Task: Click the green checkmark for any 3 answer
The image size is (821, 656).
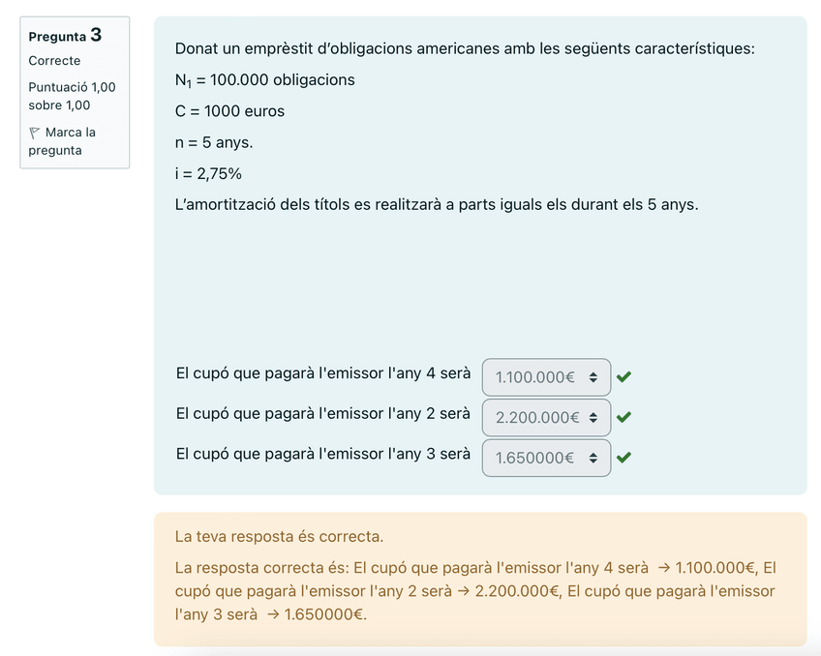Action: [623, 458]
